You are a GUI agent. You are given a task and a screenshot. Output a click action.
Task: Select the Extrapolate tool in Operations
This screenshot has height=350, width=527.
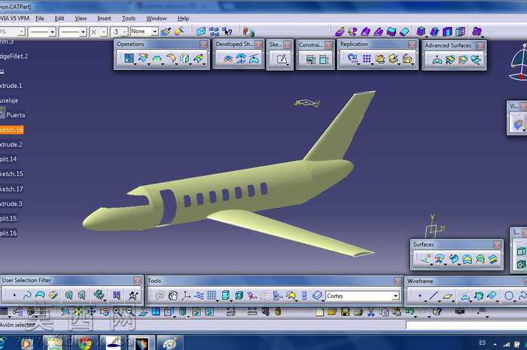pos(198,59)
